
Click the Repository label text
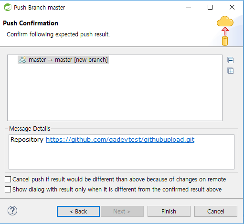27,140
